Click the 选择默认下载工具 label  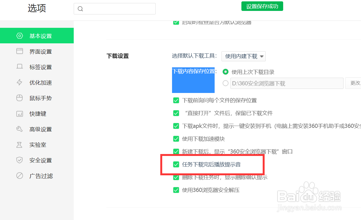point(194,56)
